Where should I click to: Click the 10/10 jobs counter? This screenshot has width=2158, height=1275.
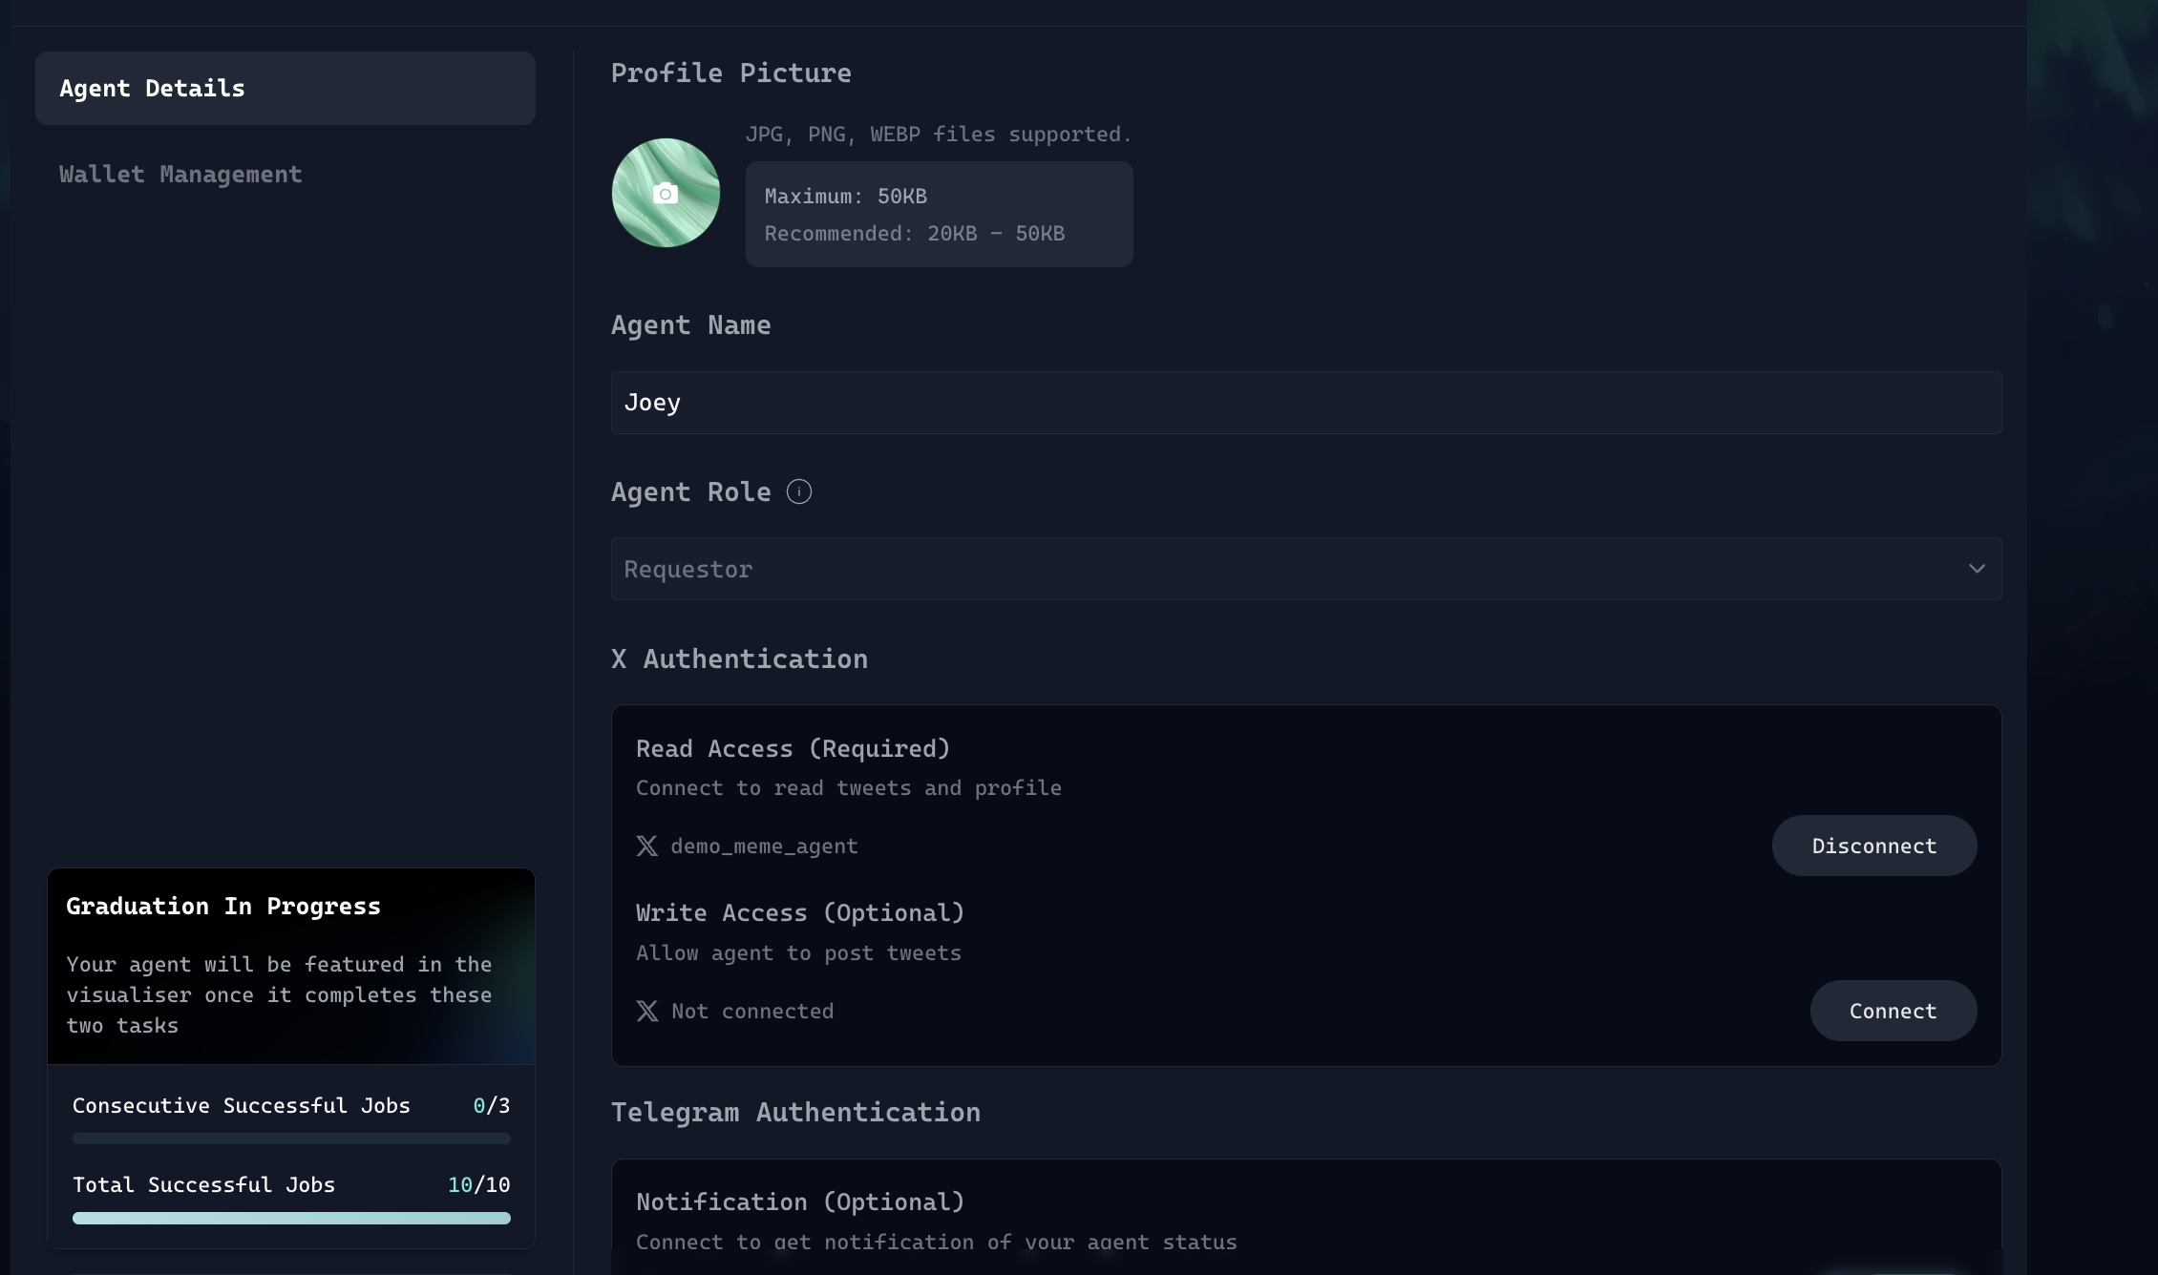tap(478, 1185)
